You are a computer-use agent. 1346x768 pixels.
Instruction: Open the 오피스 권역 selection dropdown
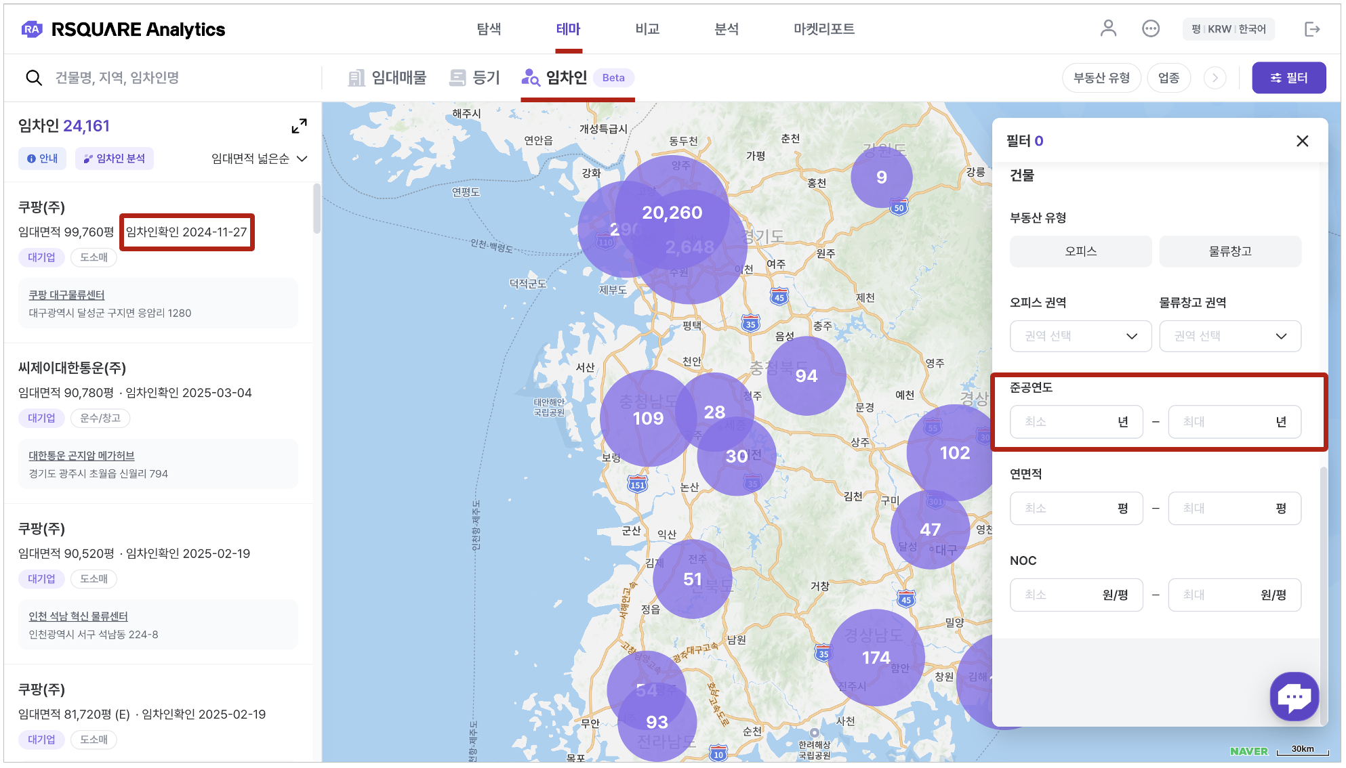(1080, 336)
